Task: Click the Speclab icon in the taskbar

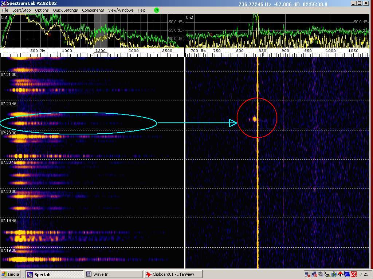Action: (x=30, y=275)
